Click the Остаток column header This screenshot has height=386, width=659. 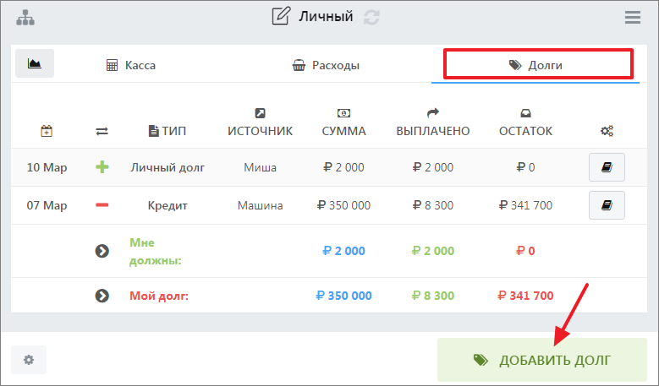[x=525, y=131]
